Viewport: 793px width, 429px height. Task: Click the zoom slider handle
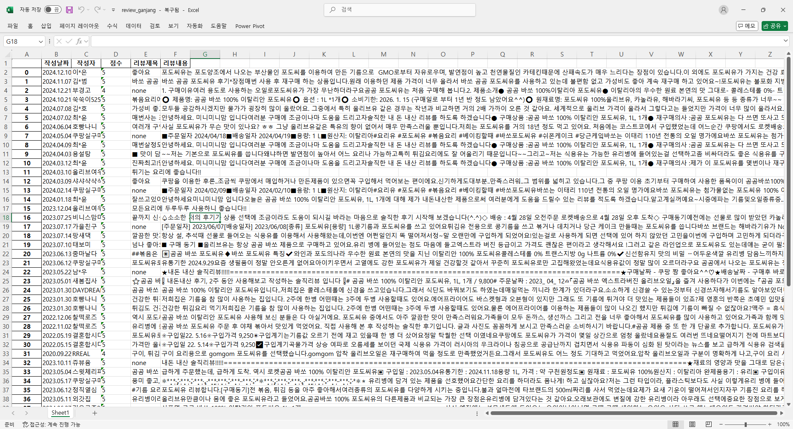click(746, 424)
